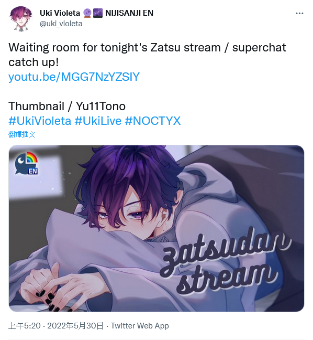Click the @uki_violeta handle
This screenshot has width=313, height=340.
pyautogui.click(x=61, y=24)
